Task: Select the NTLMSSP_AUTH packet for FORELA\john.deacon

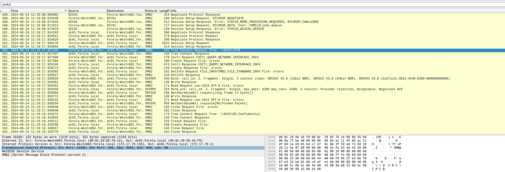Action: click(252, 25)
